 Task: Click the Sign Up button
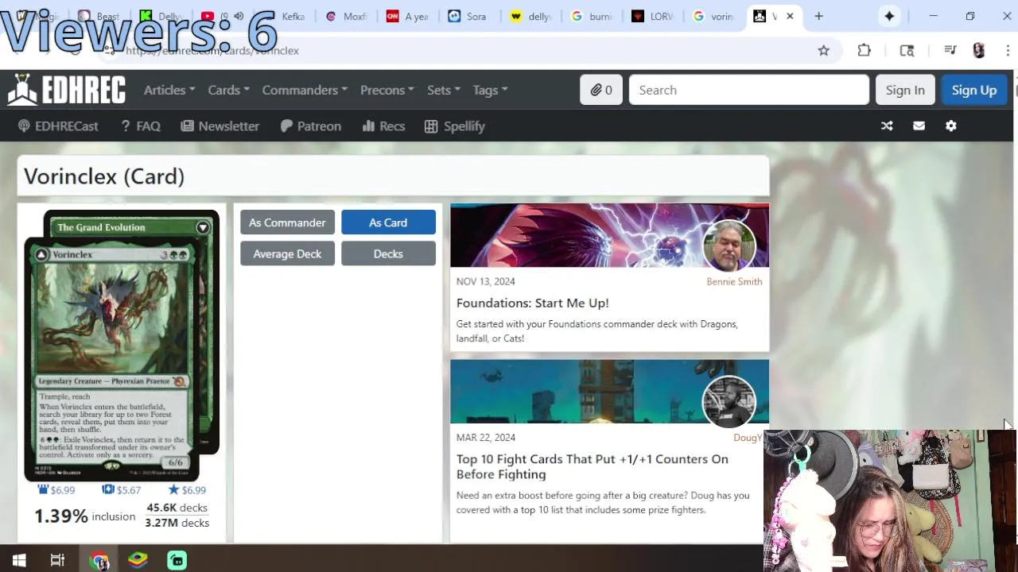(974, 90)
